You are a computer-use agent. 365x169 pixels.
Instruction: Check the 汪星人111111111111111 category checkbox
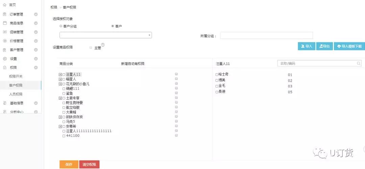point(64,131)
